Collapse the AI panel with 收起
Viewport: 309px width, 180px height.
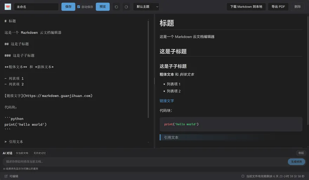[301, 153]
